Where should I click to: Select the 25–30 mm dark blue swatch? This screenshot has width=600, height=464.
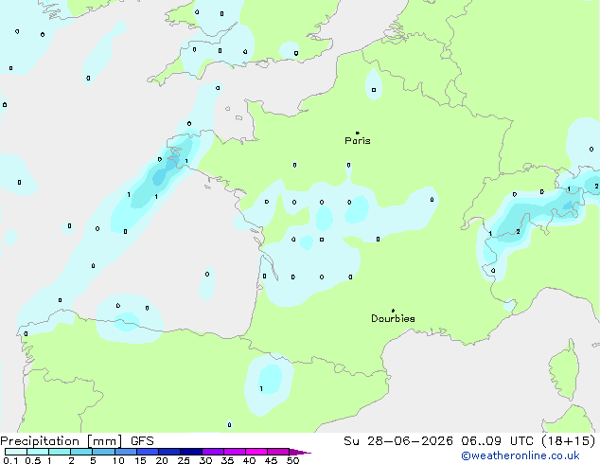click(x=190, y=452)
